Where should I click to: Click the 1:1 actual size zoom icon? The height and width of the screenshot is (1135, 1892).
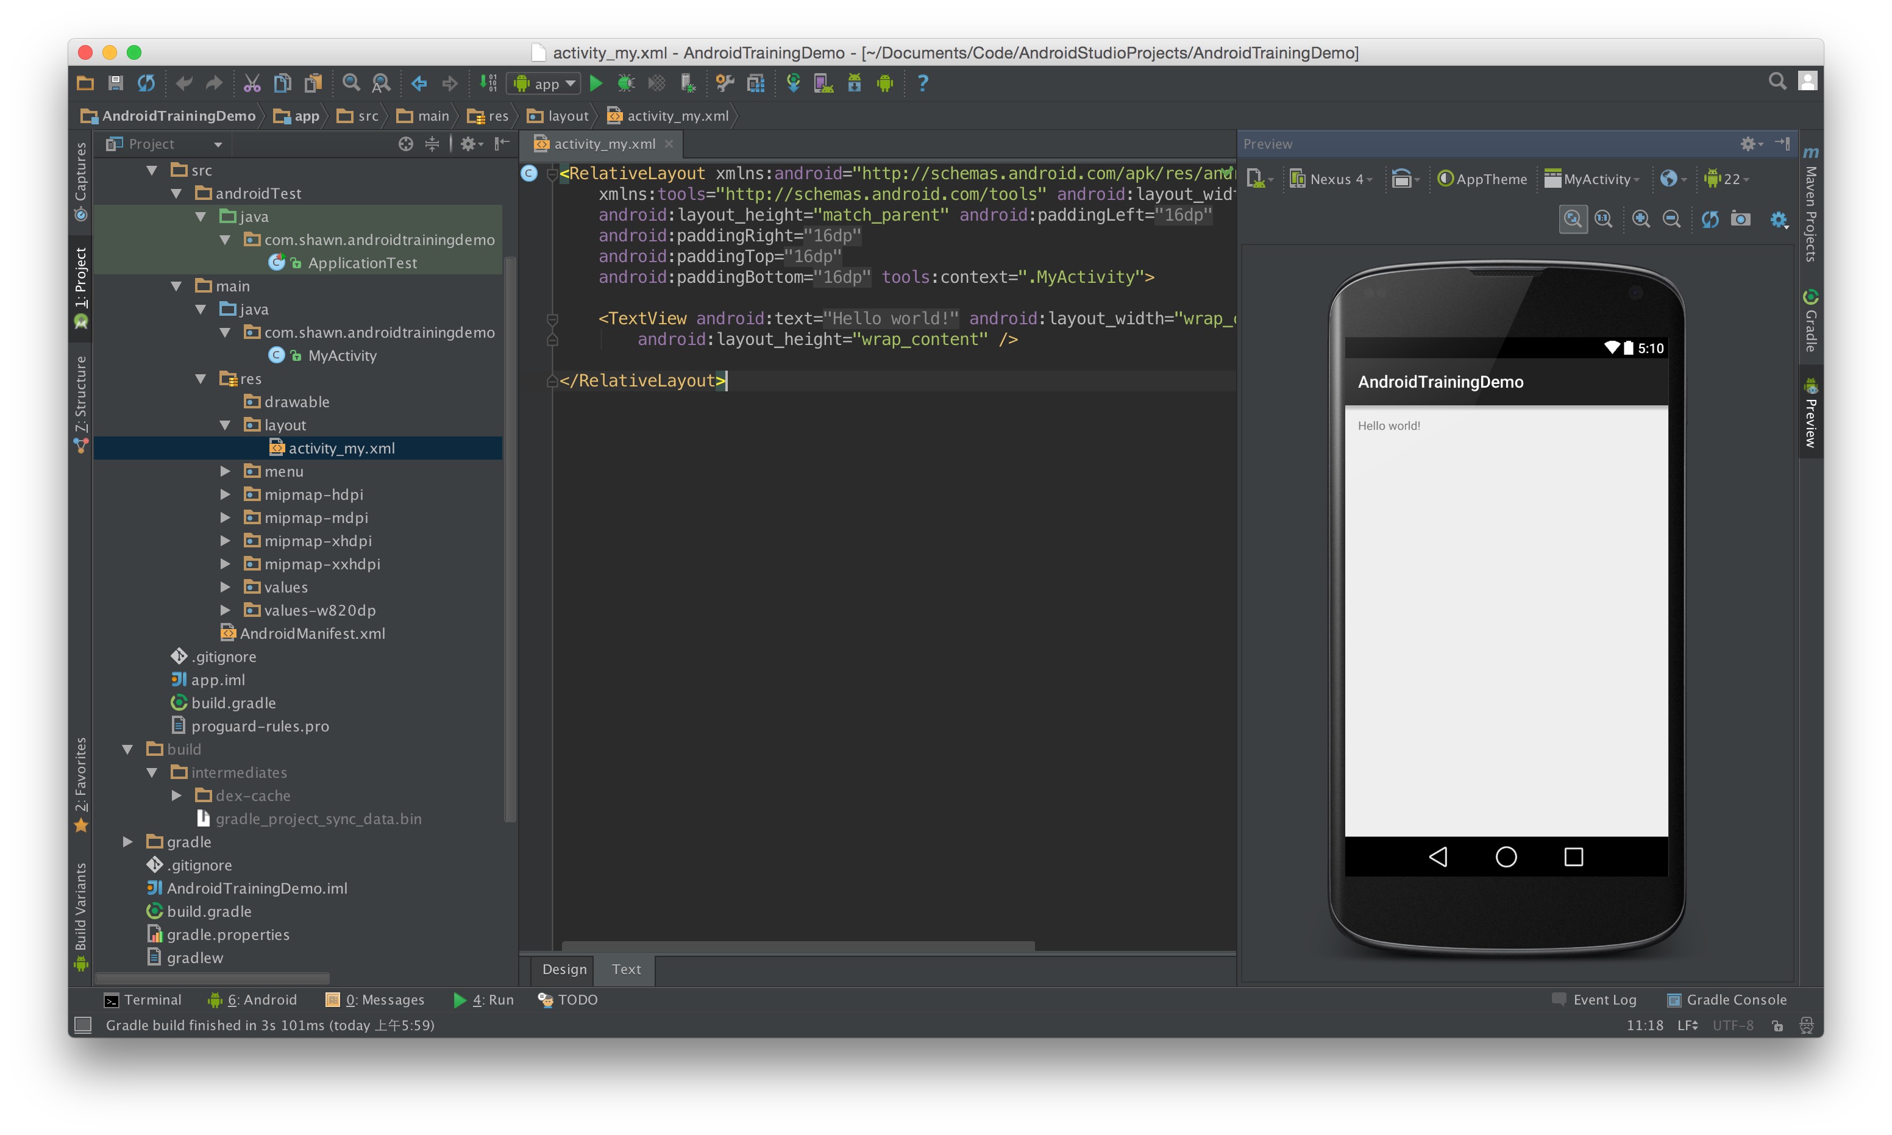pyautogui.click(x=1604, y=219)
